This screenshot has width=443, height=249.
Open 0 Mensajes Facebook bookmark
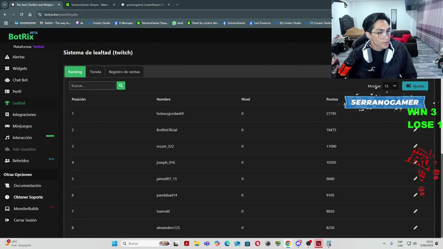[x=124, y=23]
